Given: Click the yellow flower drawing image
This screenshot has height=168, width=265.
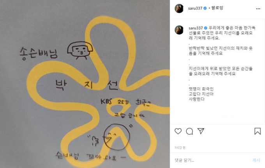Looking at the screenshot, I should [85, 84].
